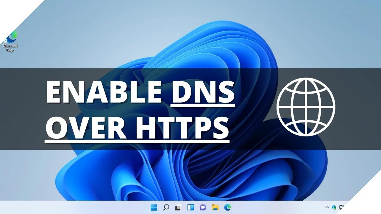Open Windows Search from the taskbar
Image resolution: width=381 pixels, height=214 pixels.
point(166,207)
